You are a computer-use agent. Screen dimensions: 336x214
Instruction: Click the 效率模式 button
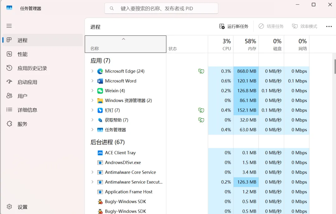(305, 26)
